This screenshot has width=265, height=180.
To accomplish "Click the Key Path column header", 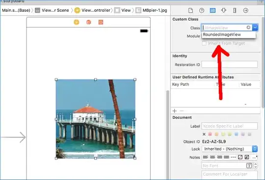I will click(181, 84).
